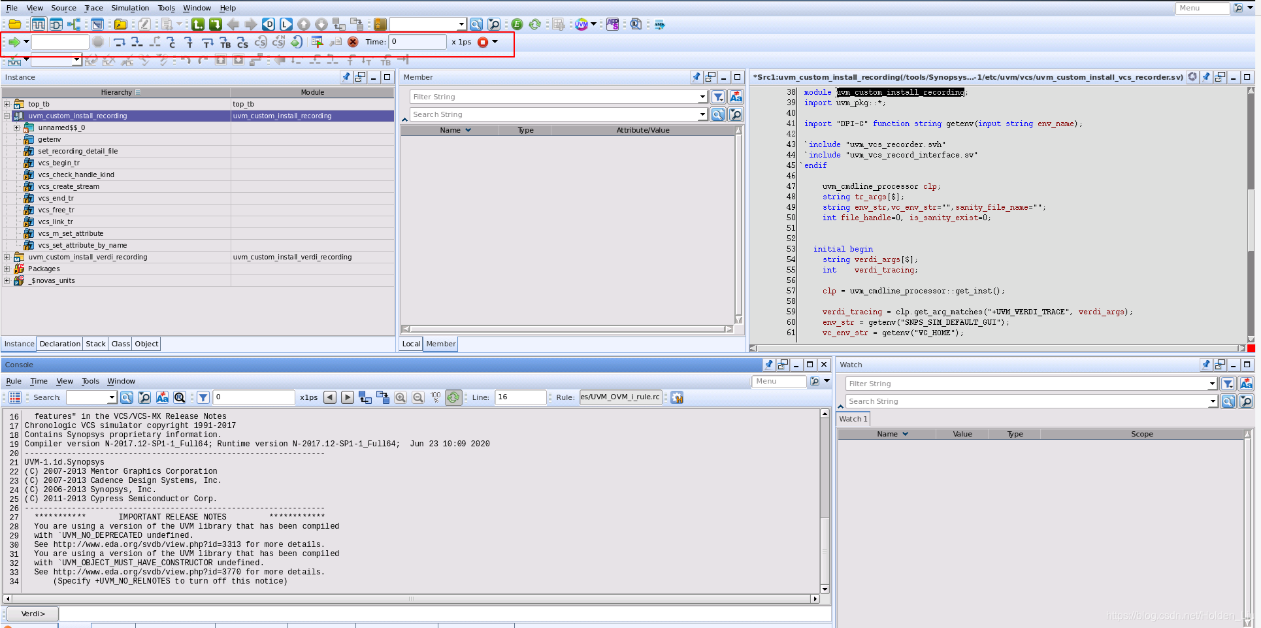
Task: Click the green reload design arrows icon
Action: coord(534,24)
